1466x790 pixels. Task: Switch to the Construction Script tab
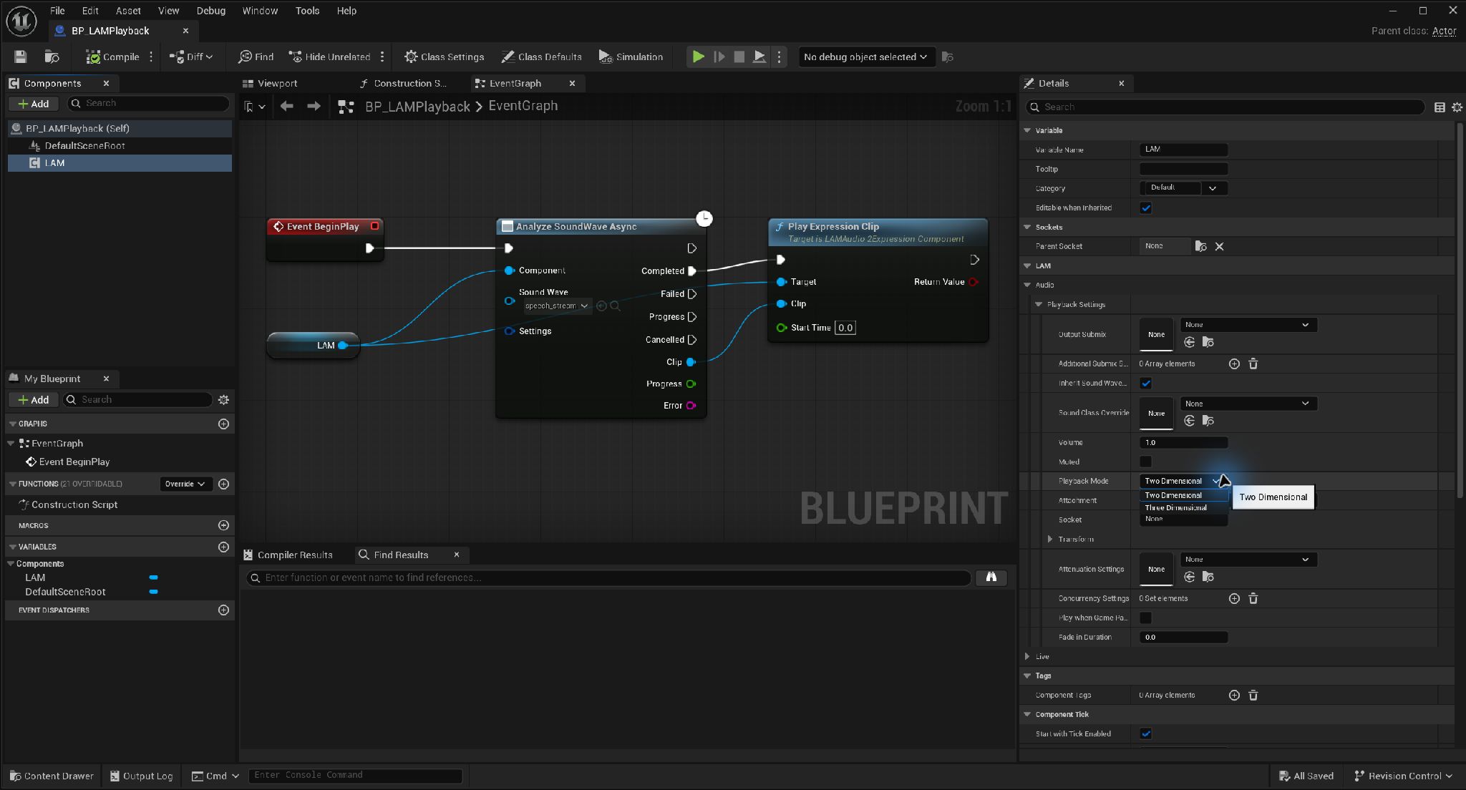(x=403, y=83)
